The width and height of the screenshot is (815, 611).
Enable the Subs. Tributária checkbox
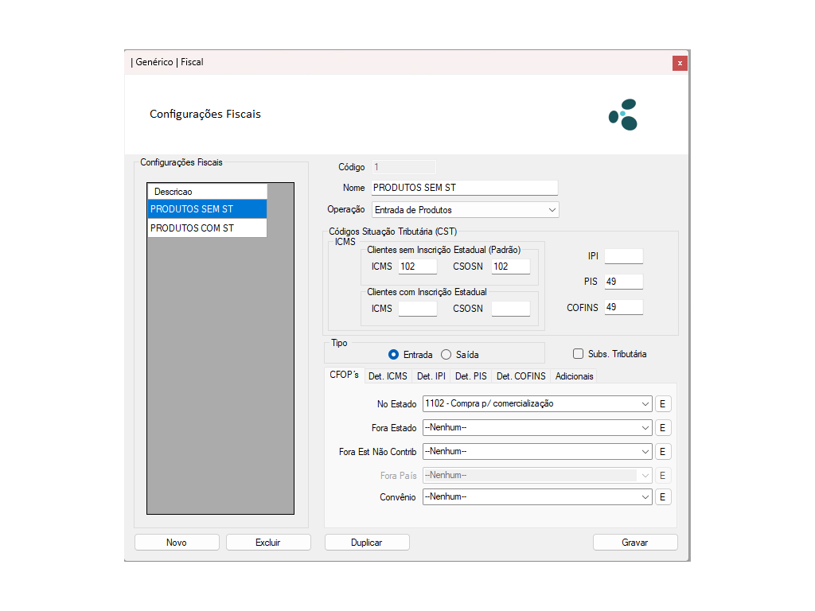click(x=579, y=354)
